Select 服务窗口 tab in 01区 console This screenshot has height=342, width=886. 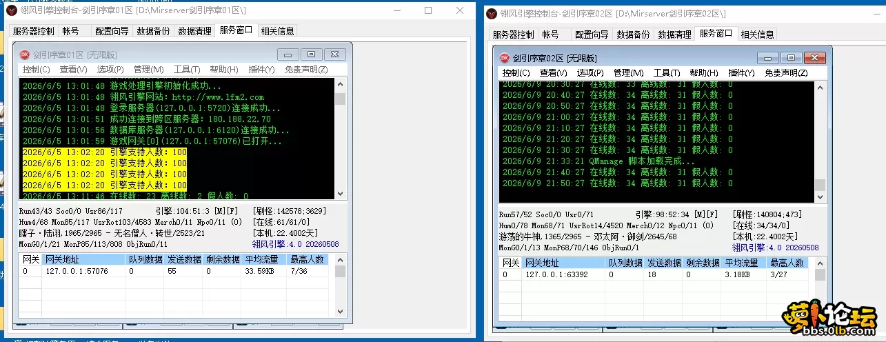pos(236,30)
